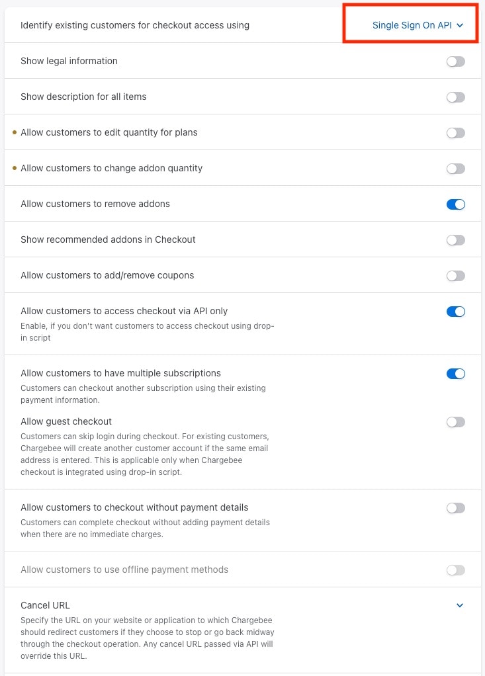Turn off checkout access via API only
This screenshot has width=485, height=676.
click(455, 311)
